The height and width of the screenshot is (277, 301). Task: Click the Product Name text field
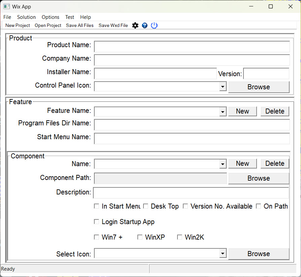click(192, 47)
